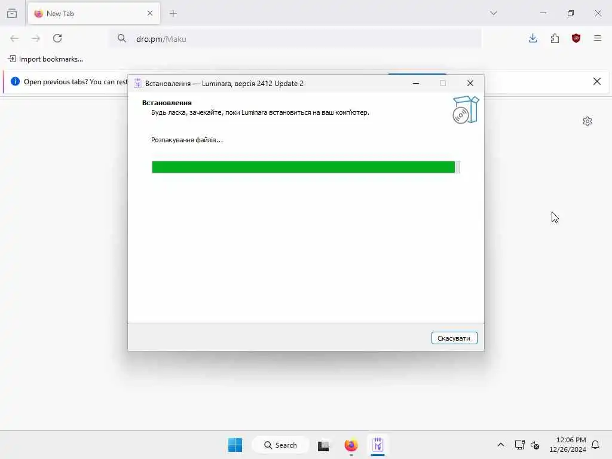The image size is (612, 459).
Task: Click the Скасувати button in installer
Action: [454, 338]
